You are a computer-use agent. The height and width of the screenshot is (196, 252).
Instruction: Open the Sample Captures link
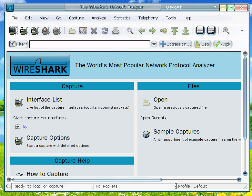tap(176, 132)
